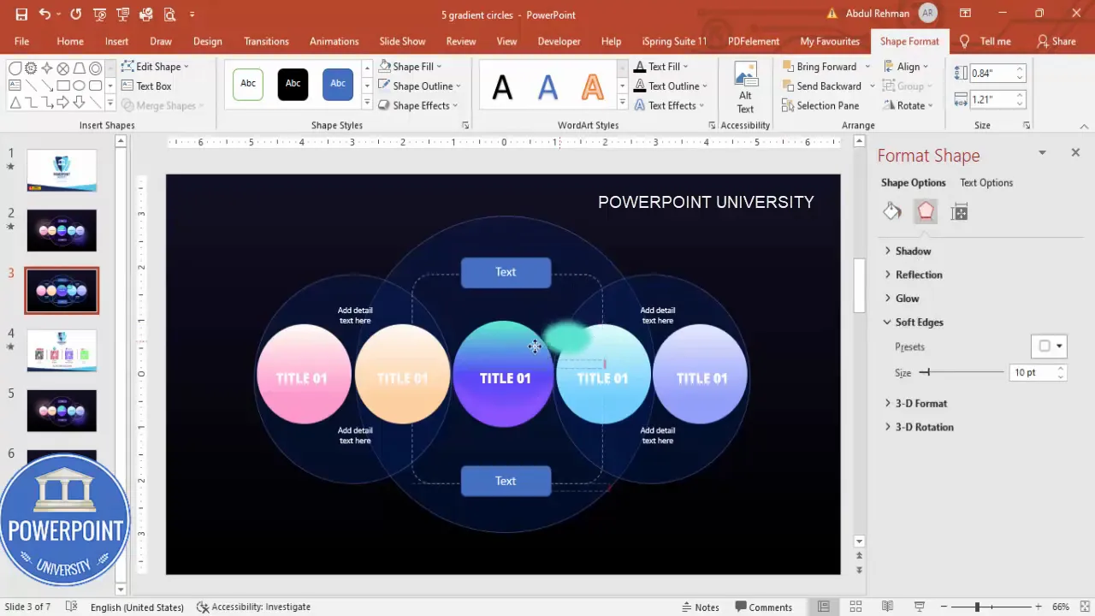Pick the down arrow shape in Insert Shapes
The image size is (1095, 616).
point(79,103)
